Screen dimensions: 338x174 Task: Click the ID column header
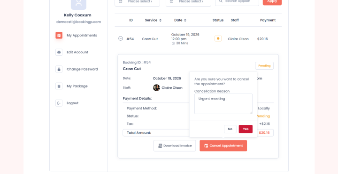tap(131, 20)
